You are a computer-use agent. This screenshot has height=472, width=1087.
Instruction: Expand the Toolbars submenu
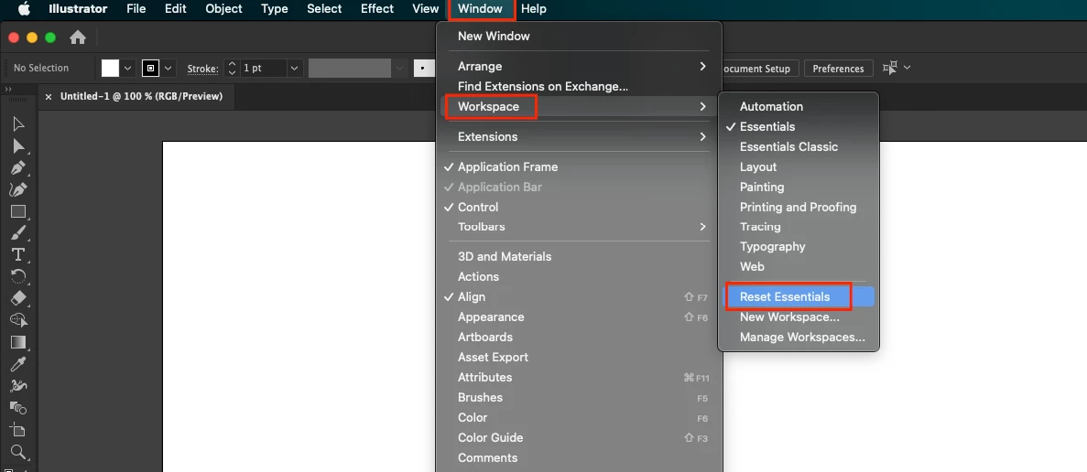(579, 227)
